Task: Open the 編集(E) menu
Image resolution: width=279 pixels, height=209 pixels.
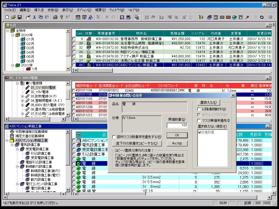Action: [25, 10]
